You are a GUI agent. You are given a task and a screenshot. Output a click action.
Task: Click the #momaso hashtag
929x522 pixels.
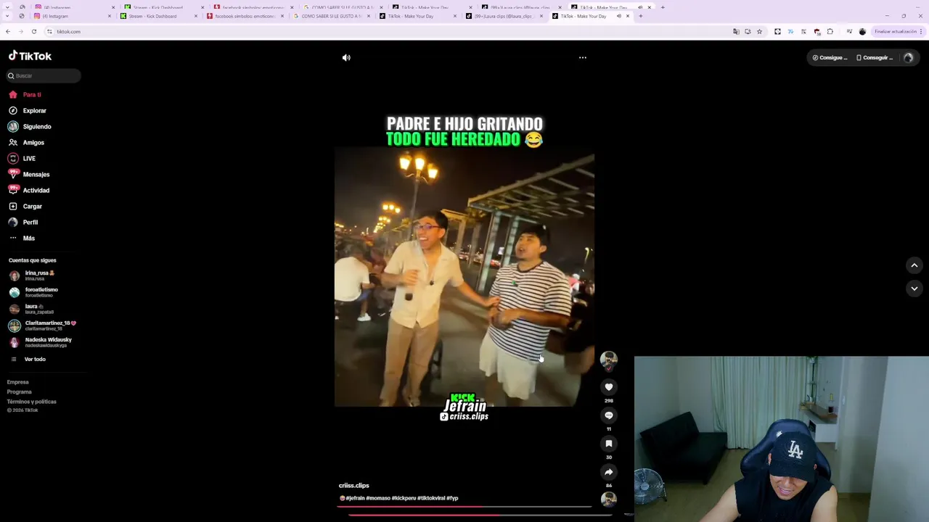tap(378, 498)
